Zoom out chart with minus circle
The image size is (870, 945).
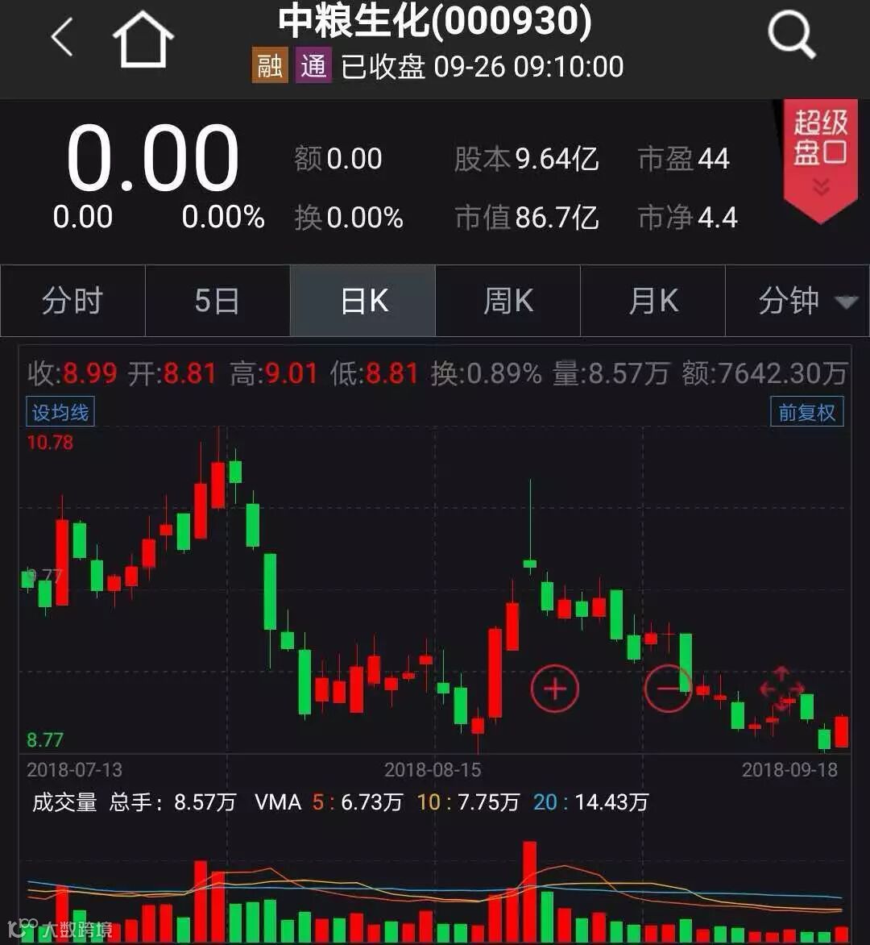[668, 689]
